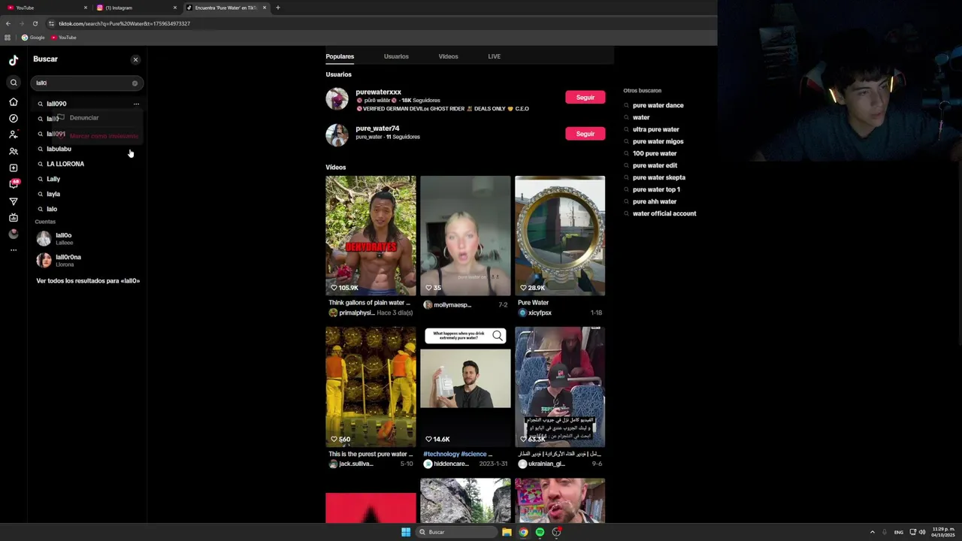Show hidden system tray icons
This screenshot has width=962, height=541.
872,532
